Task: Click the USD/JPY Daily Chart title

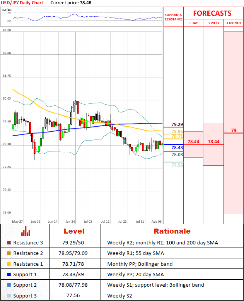Action: (x=22, y=3)
